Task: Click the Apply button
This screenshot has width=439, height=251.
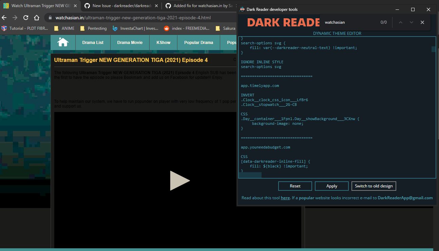Action: [x=332, y=186]
